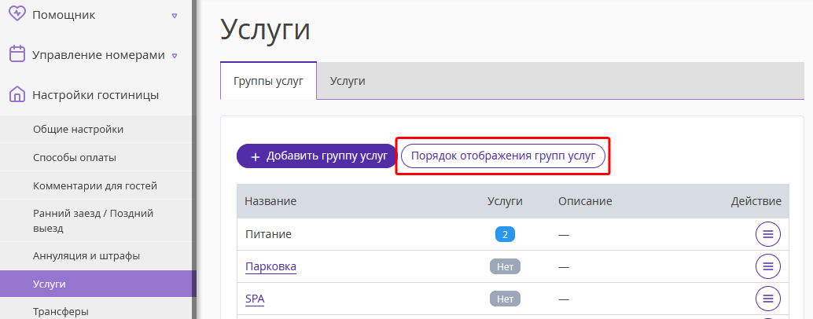Open Настройки гостиницы sidebar section
813x319 pixels.
tap(96, 95)
